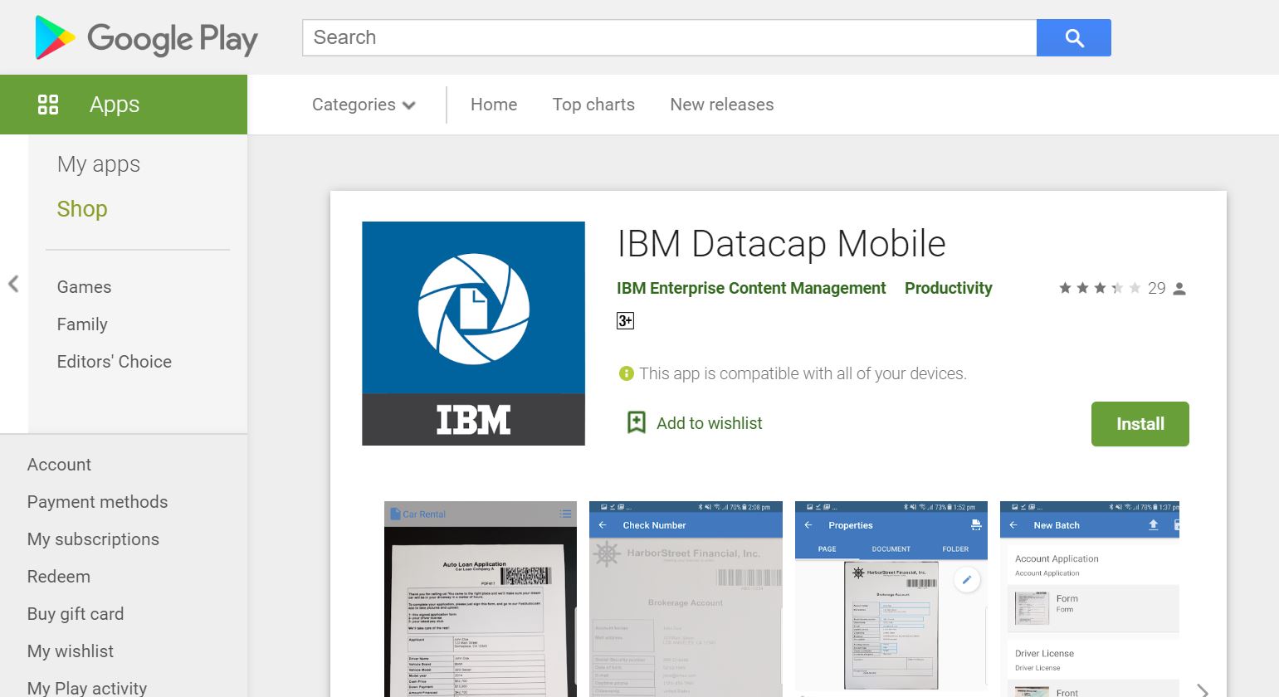The width and height of the screenshot is (1279, 697).
Task: Focus the Search input field
Action: pos(670,38)
